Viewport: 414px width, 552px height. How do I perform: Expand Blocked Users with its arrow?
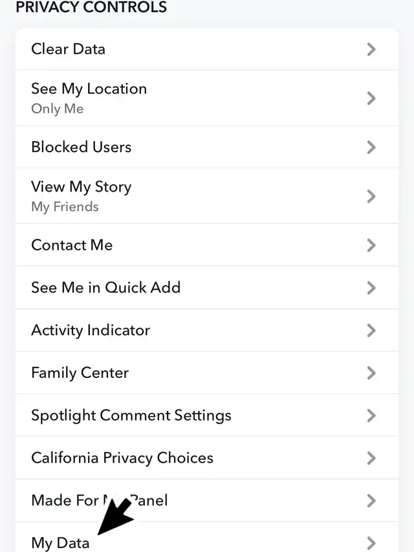coord(371,147)
